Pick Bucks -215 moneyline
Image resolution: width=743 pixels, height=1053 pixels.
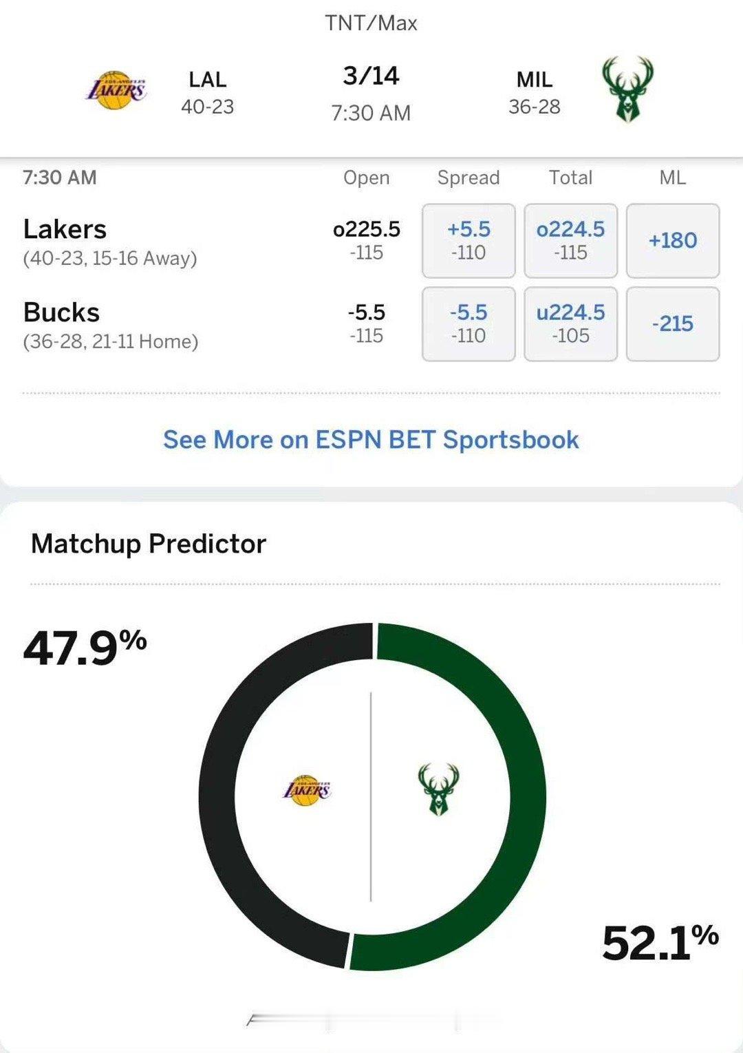pos(673,323)
